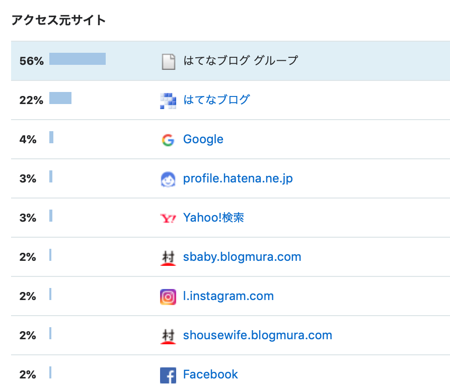Click the 4% bar in the Google row
Screen dimensions: 450x389
click(51, 137)
